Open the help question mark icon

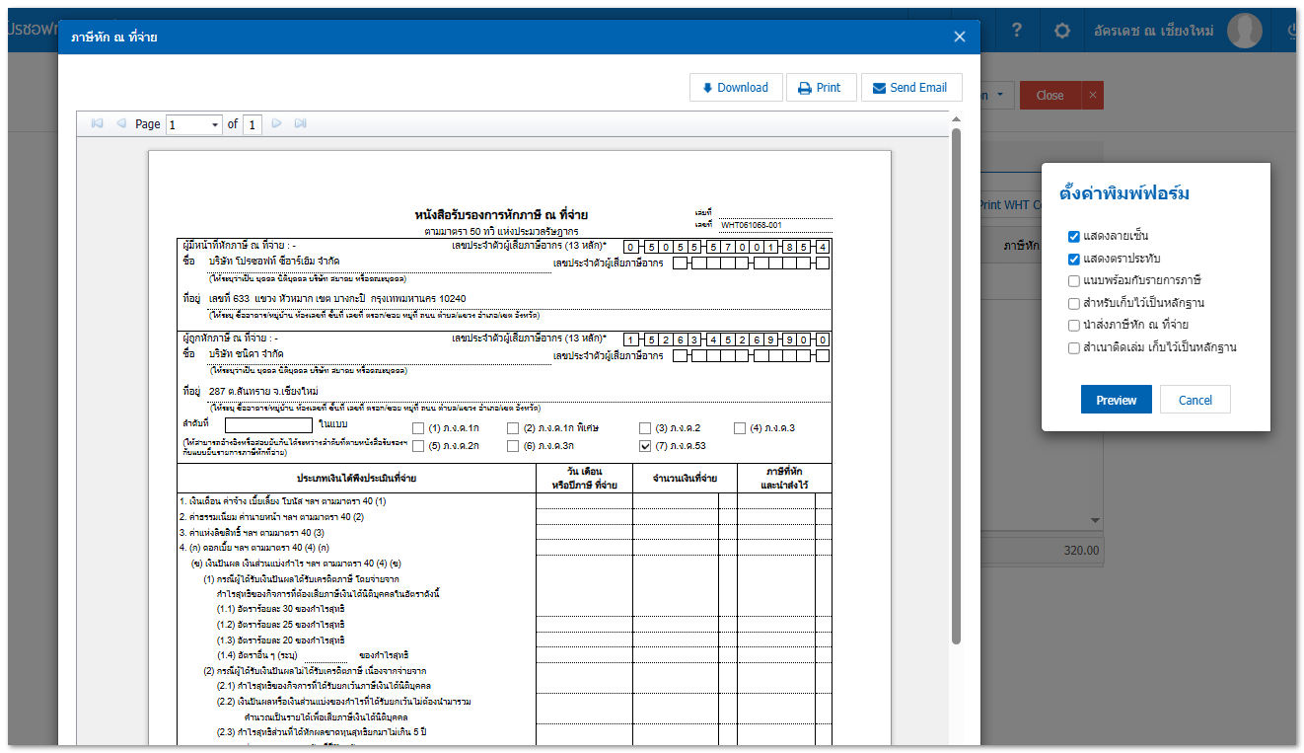[1017, 31]
